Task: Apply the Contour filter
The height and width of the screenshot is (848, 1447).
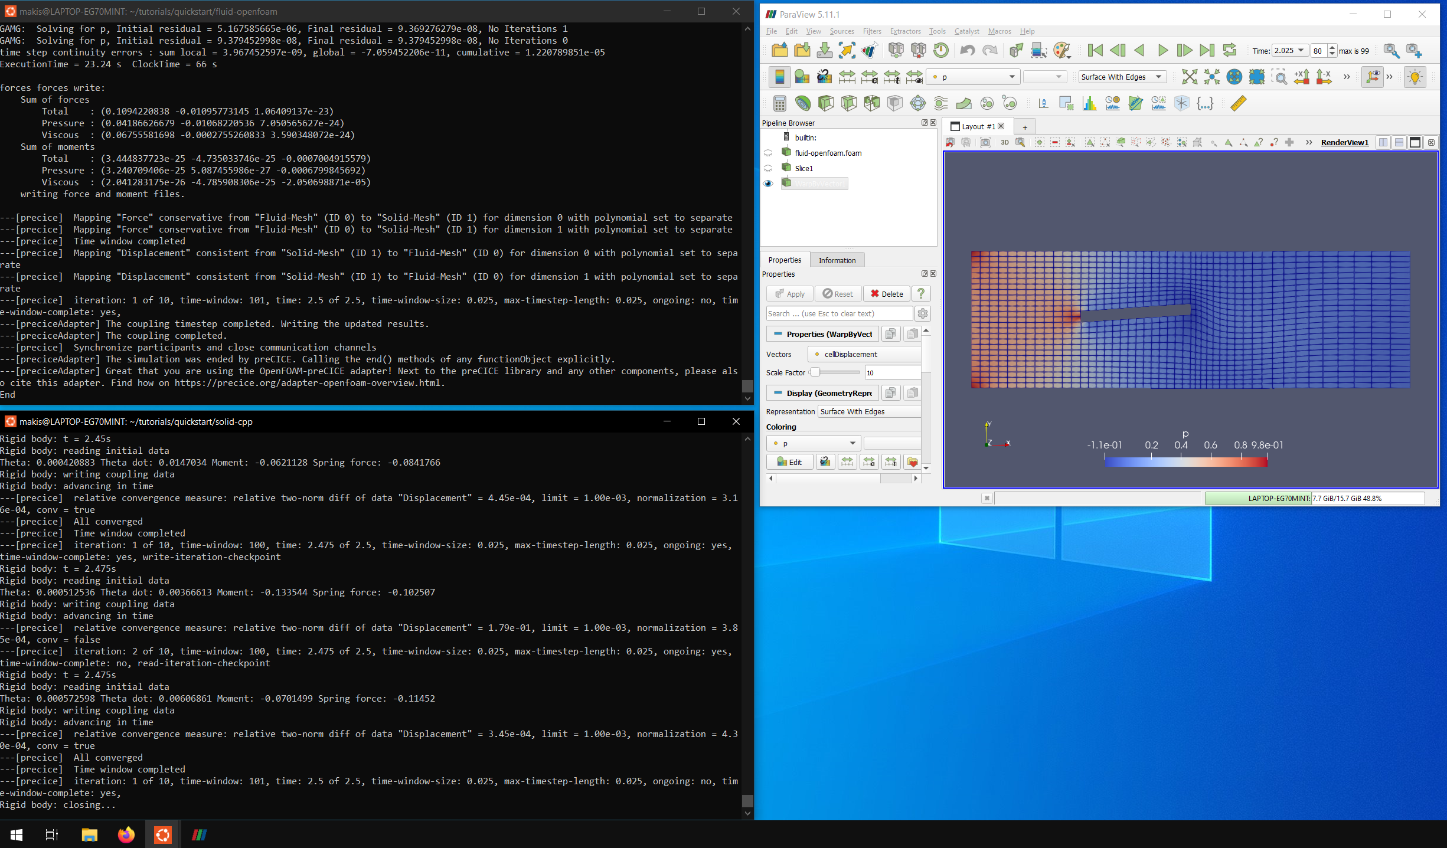Action: (x=803, y=103)
